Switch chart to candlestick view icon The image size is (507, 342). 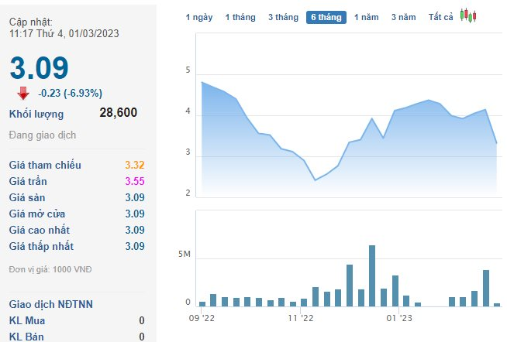[x=468, y=15]
